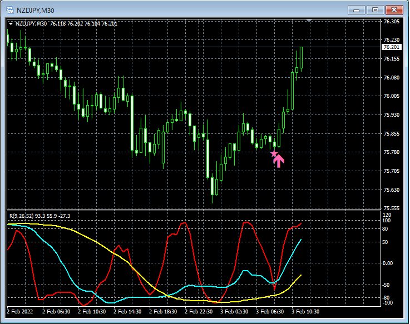The height and width of the screenshot is (324, 410).
Task: Click the R(9,26,52) indicator label
Action: [39, 216]
